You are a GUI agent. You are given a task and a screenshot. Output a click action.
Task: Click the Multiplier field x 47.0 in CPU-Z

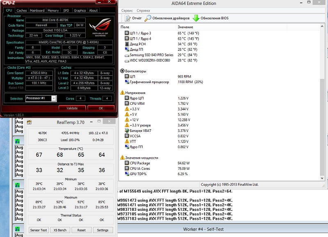pos(39,78)
